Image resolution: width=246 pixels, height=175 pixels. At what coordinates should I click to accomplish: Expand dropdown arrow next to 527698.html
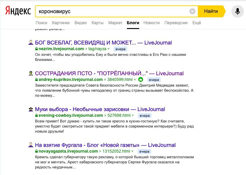pyautogui.click(x=133, y=116)
